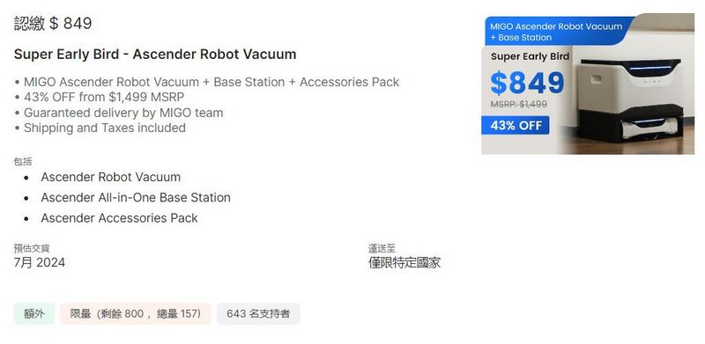705x344 pixels.
Task: Open the Ascender reward promo image
Action: click(588, 84)
